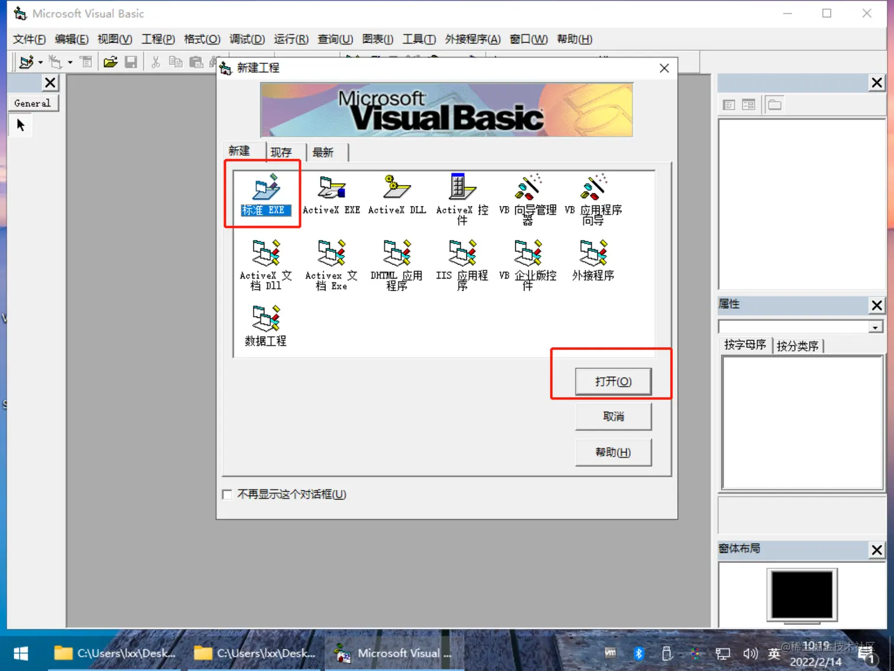Expand the Add Project dropdown arrow

click(x=40, y=62)
